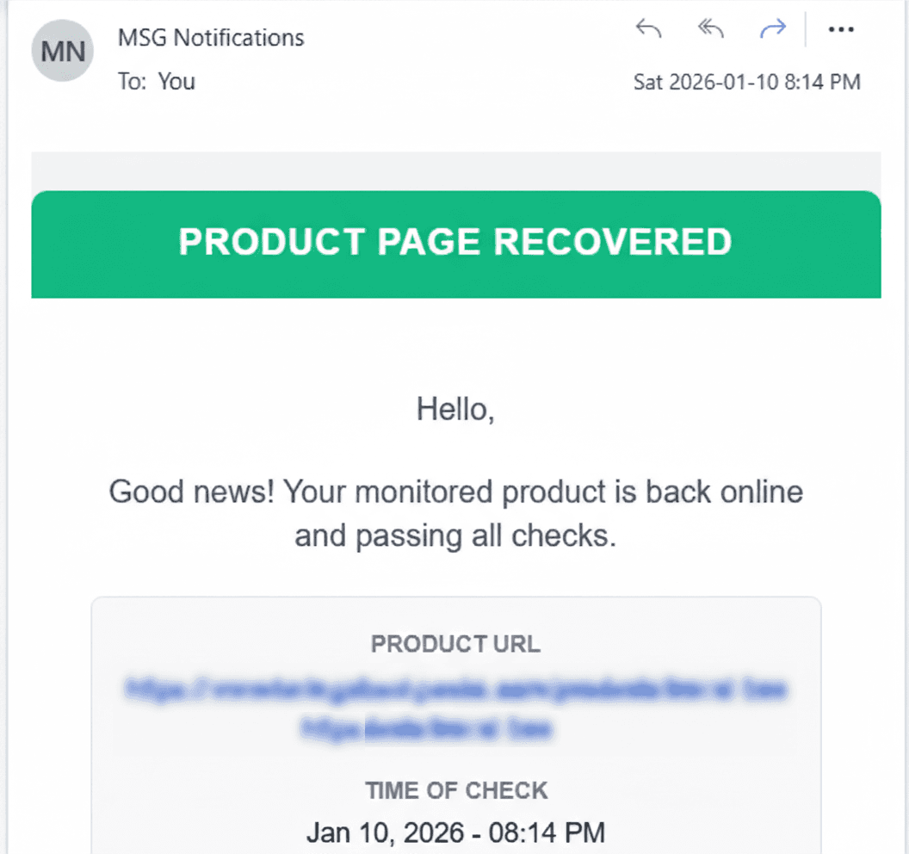909x854 pixels.
Task: Click the PRODUCT URL section heading
Action: [x=454, y=644]
